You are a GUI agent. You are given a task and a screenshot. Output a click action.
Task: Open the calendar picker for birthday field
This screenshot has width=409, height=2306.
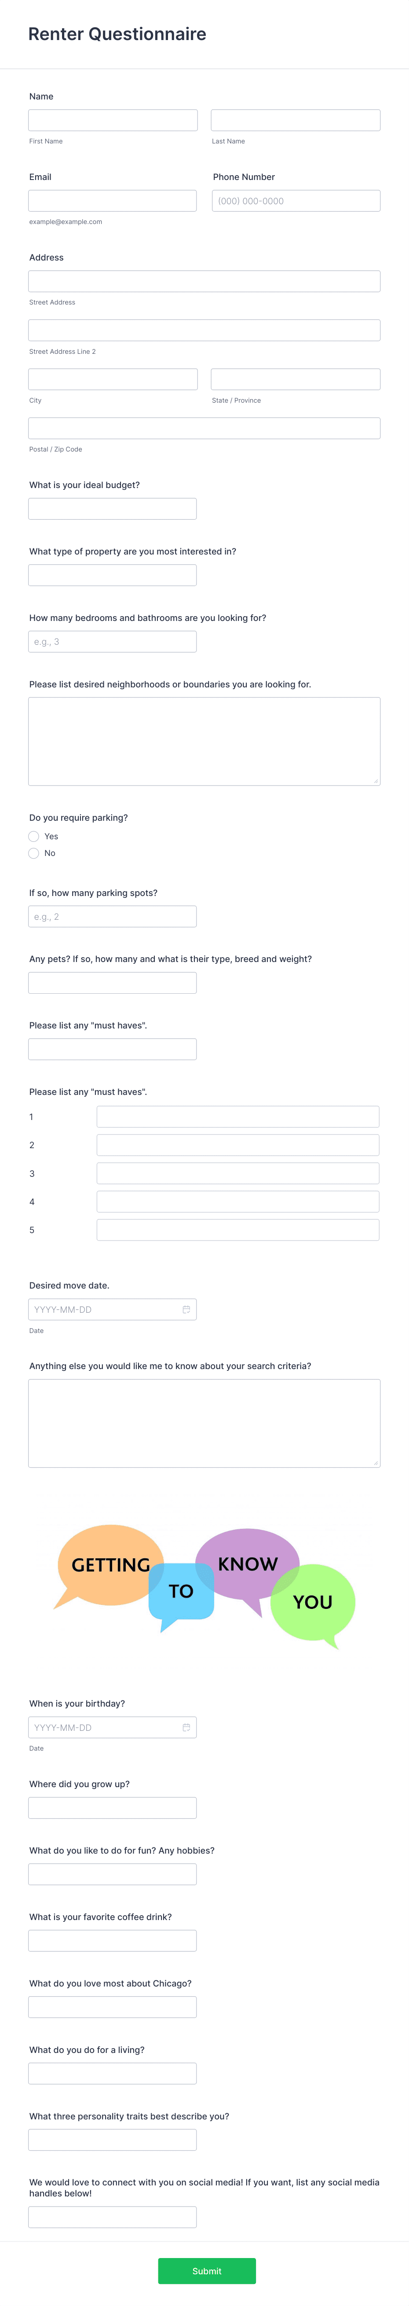(186, 1727)
